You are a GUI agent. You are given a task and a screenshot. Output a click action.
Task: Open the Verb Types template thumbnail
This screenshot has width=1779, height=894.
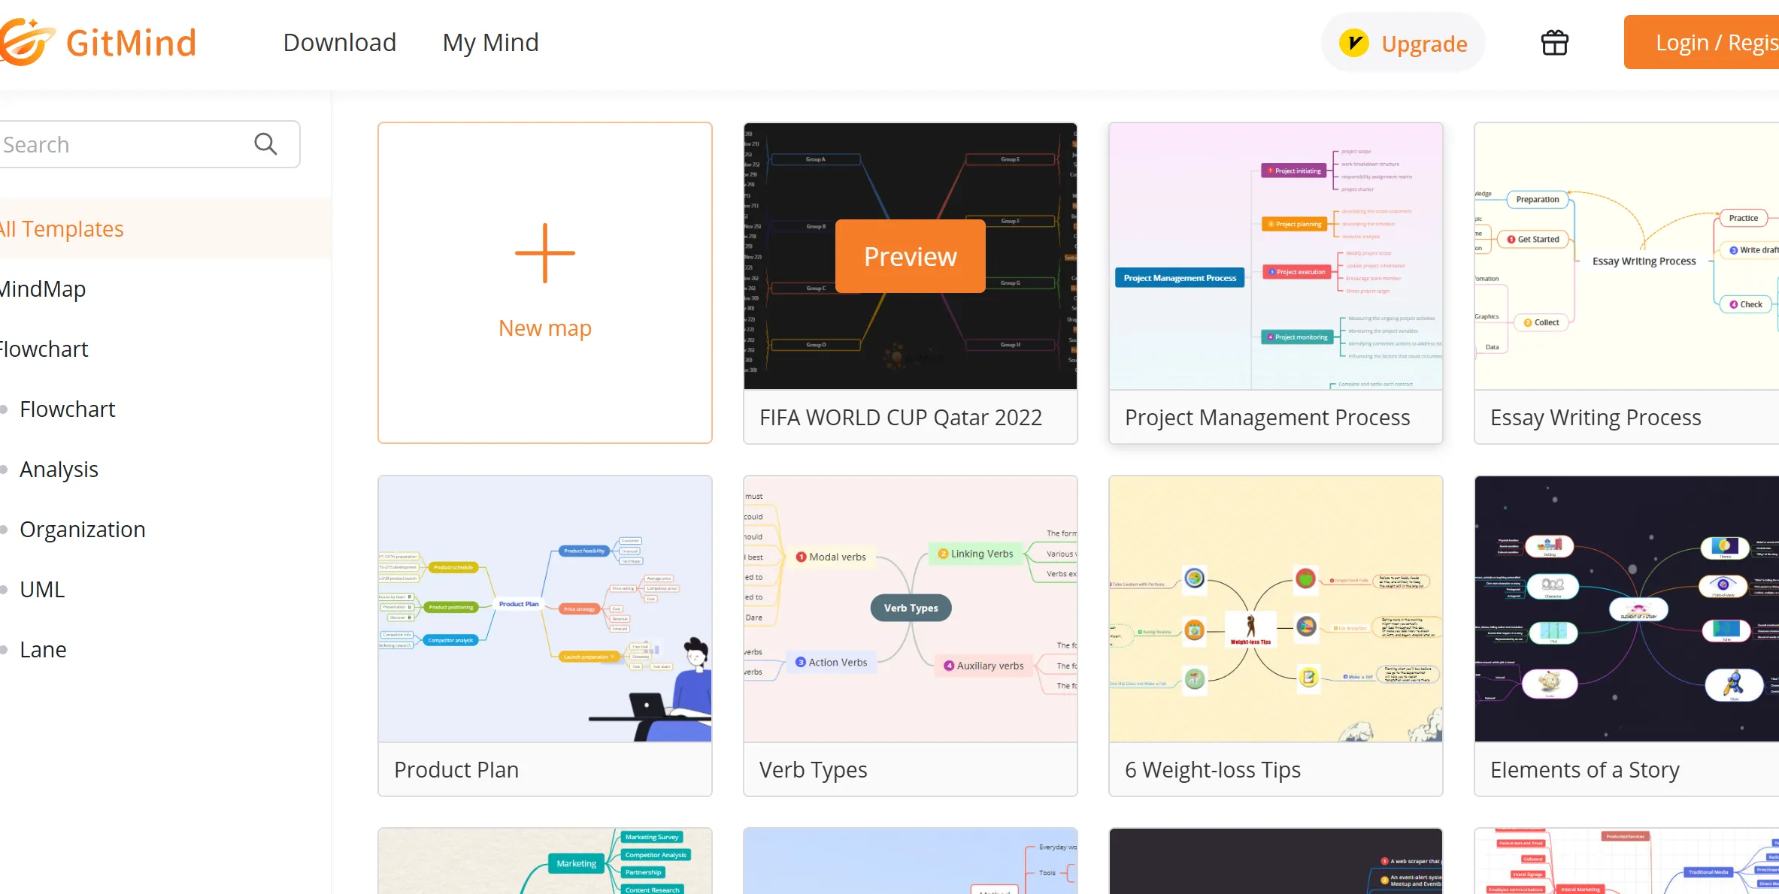(910, 609)
